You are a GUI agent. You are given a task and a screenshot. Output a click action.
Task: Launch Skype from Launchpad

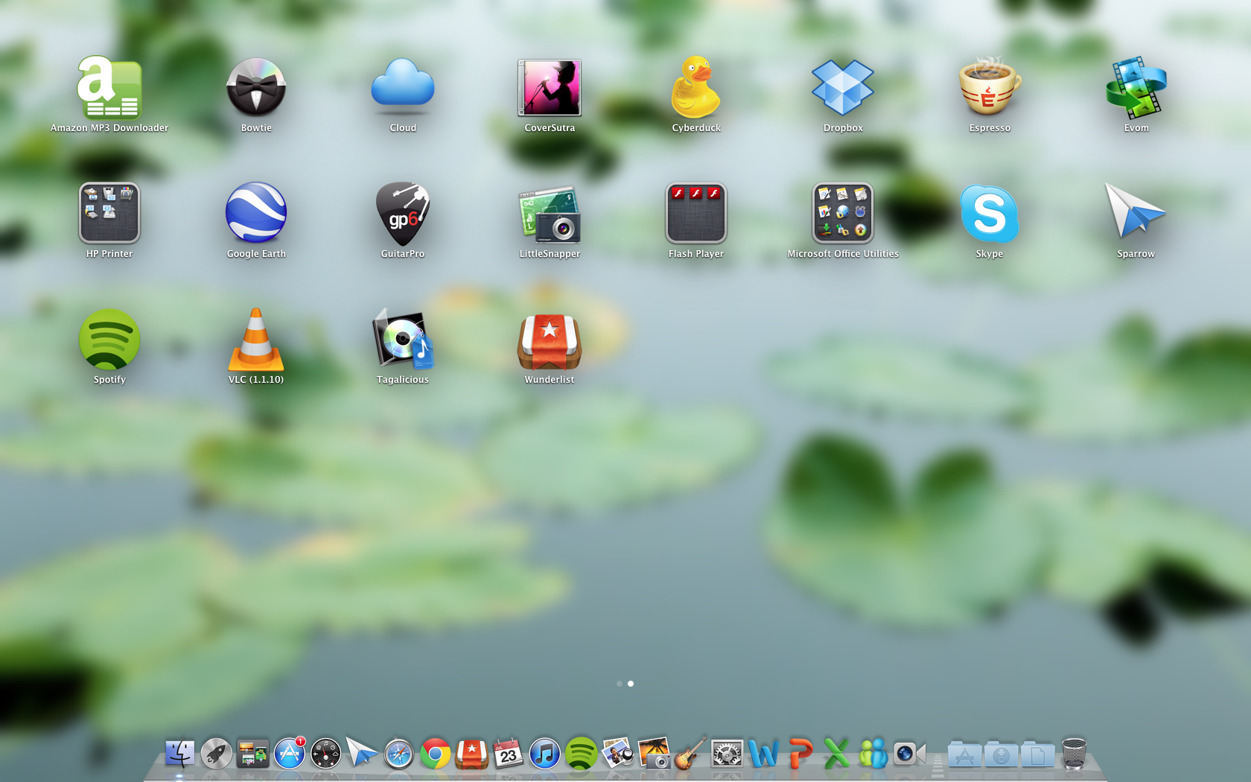pyautogui.click(x=990, y=214)
